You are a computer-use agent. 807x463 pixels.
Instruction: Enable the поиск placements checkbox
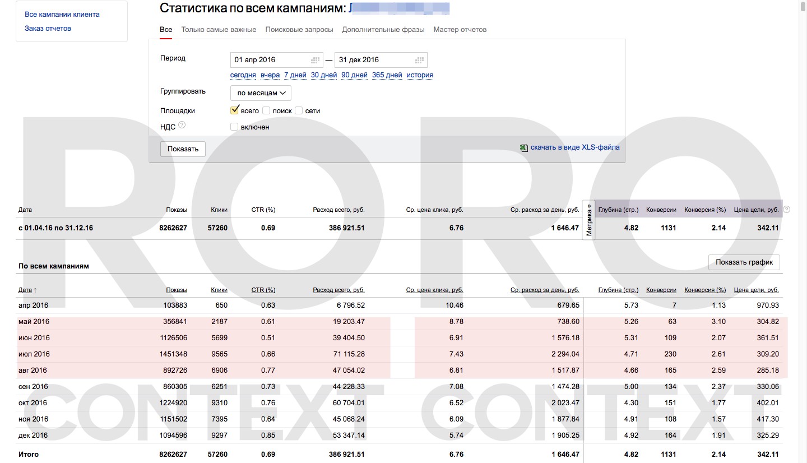pyautogui.click(x=266, y=110)
